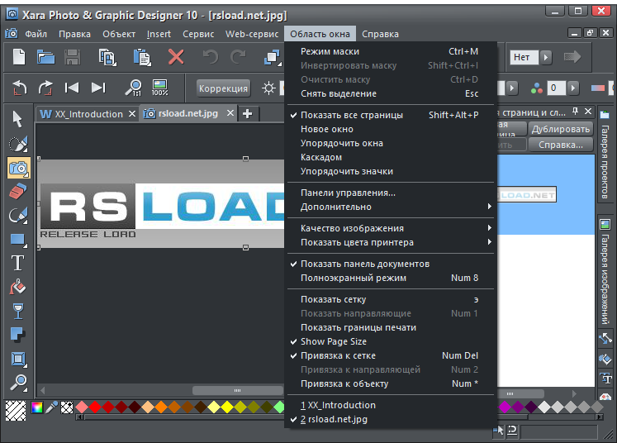Open the Сервис menu
617x443 pixels.
click(198, 34)
